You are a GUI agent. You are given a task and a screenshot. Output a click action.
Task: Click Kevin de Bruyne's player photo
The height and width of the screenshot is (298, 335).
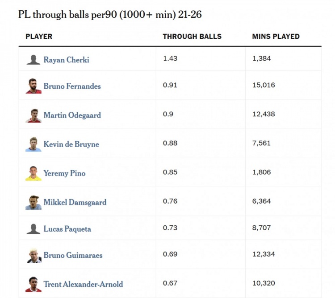coord(33,144)
